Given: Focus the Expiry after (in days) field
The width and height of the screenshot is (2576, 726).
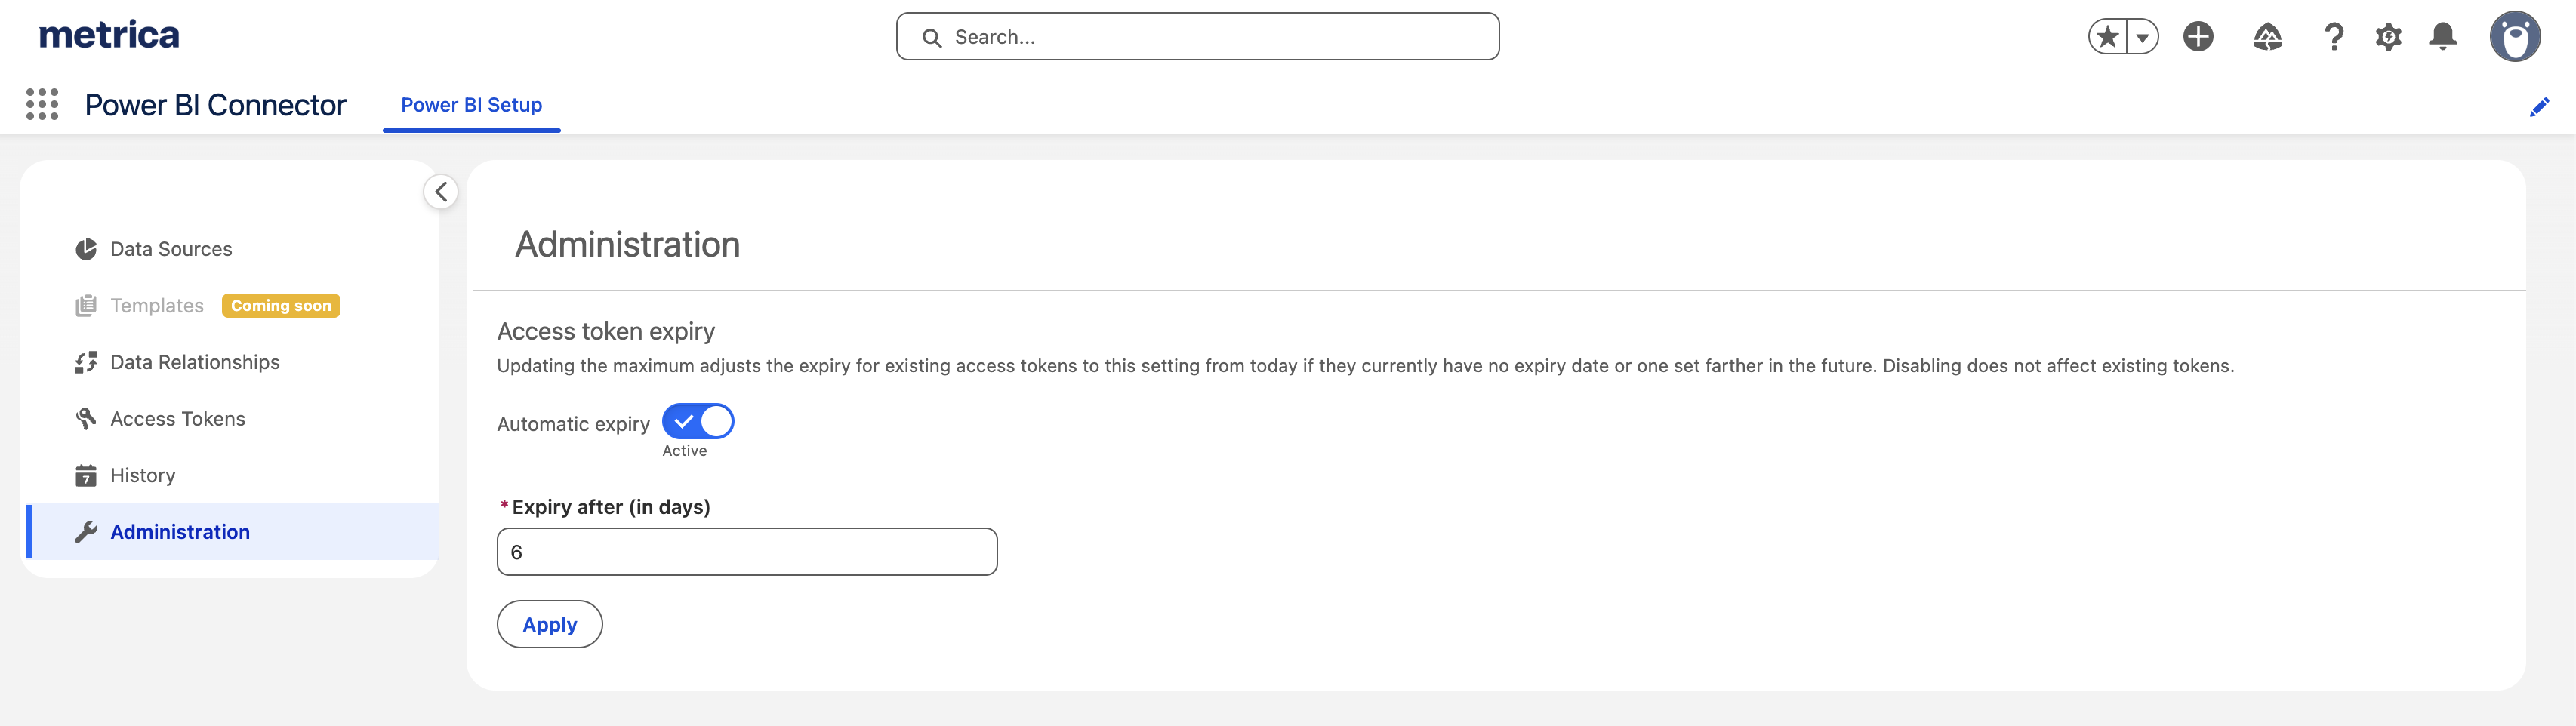Looking at the screenshot, I should 746,552.
